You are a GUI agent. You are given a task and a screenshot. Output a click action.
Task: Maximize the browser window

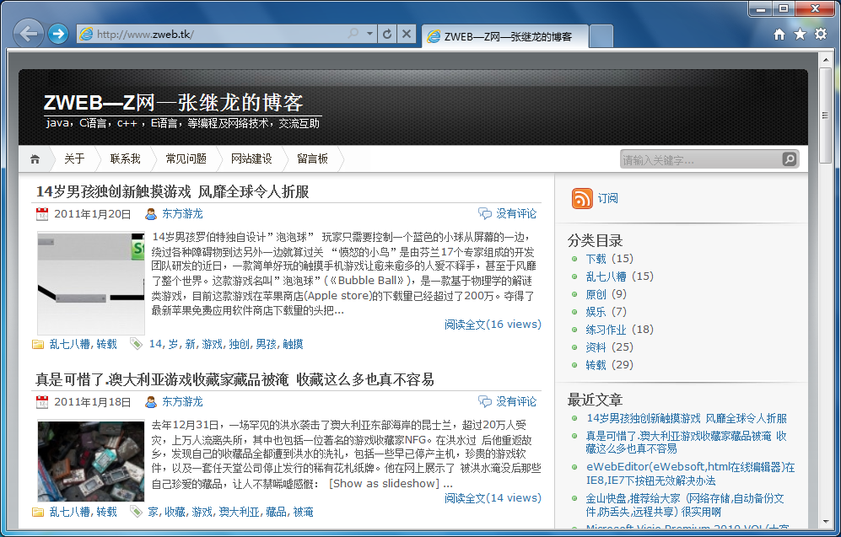(784, 8)
